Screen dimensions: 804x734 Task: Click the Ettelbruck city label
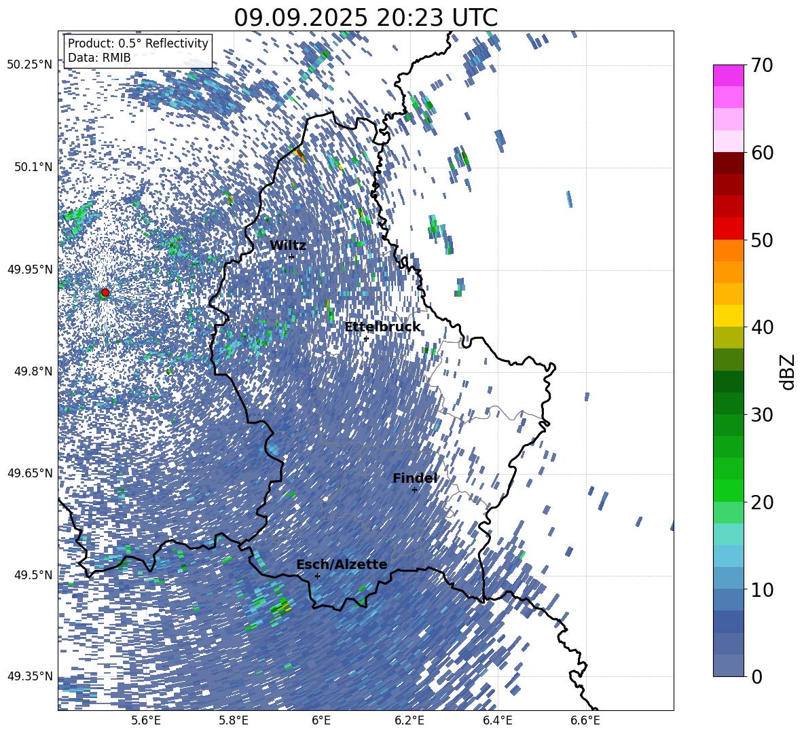pyautogui.click(x=382, y=327)
